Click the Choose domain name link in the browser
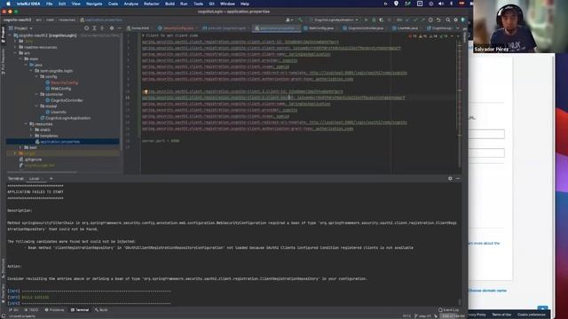The height and width of the screenshot is (319, 568). (x=487, y=291)
